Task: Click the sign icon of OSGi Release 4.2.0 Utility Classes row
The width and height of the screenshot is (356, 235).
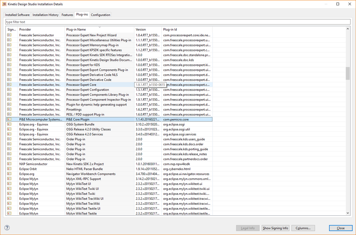Action: click(x=9, y=129)
